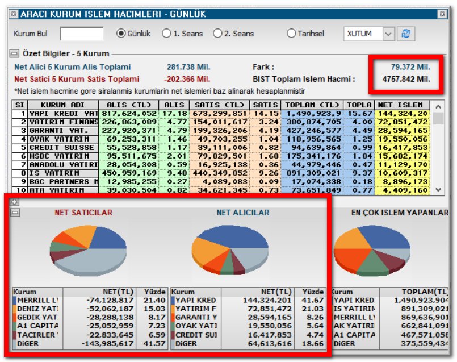The height and width of the screenshot is (362, 457).
Task: Select the 2. Seans radio button
Action: pos(217,34)
